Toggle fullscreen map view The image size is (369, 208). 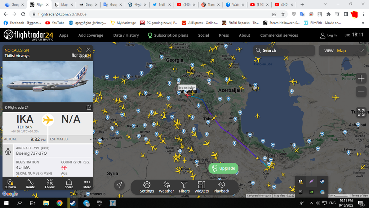point(361,112)
